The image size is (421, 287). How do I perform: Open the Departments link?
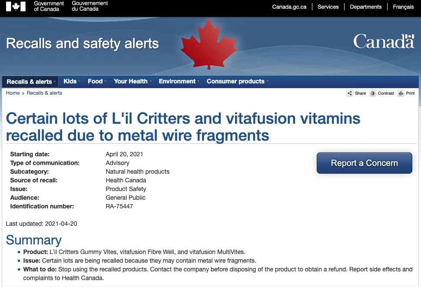tap(366, 7)
